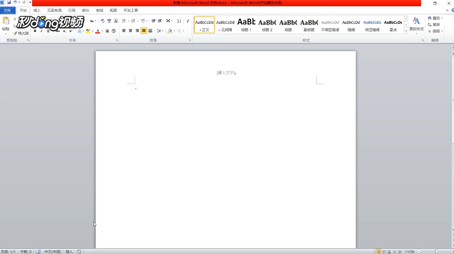Open the font color dropdown arrow

pyautogui.click(x=102, y=31)
